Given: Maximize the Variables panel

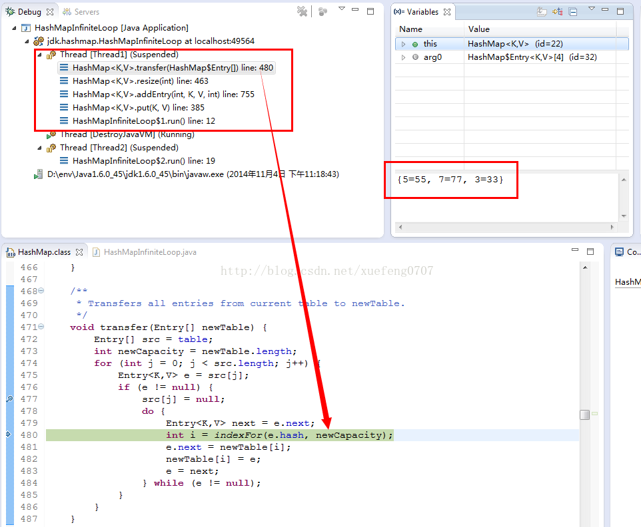Looking at the screenshot, I should 620,11.
